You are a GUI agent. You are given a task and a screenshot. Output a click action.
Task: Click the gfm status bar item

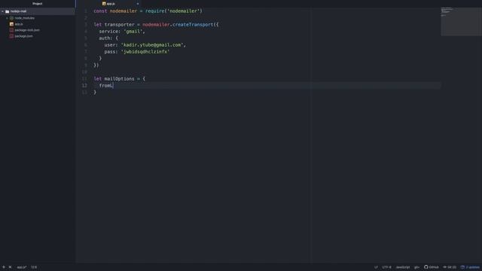[416, 267]
